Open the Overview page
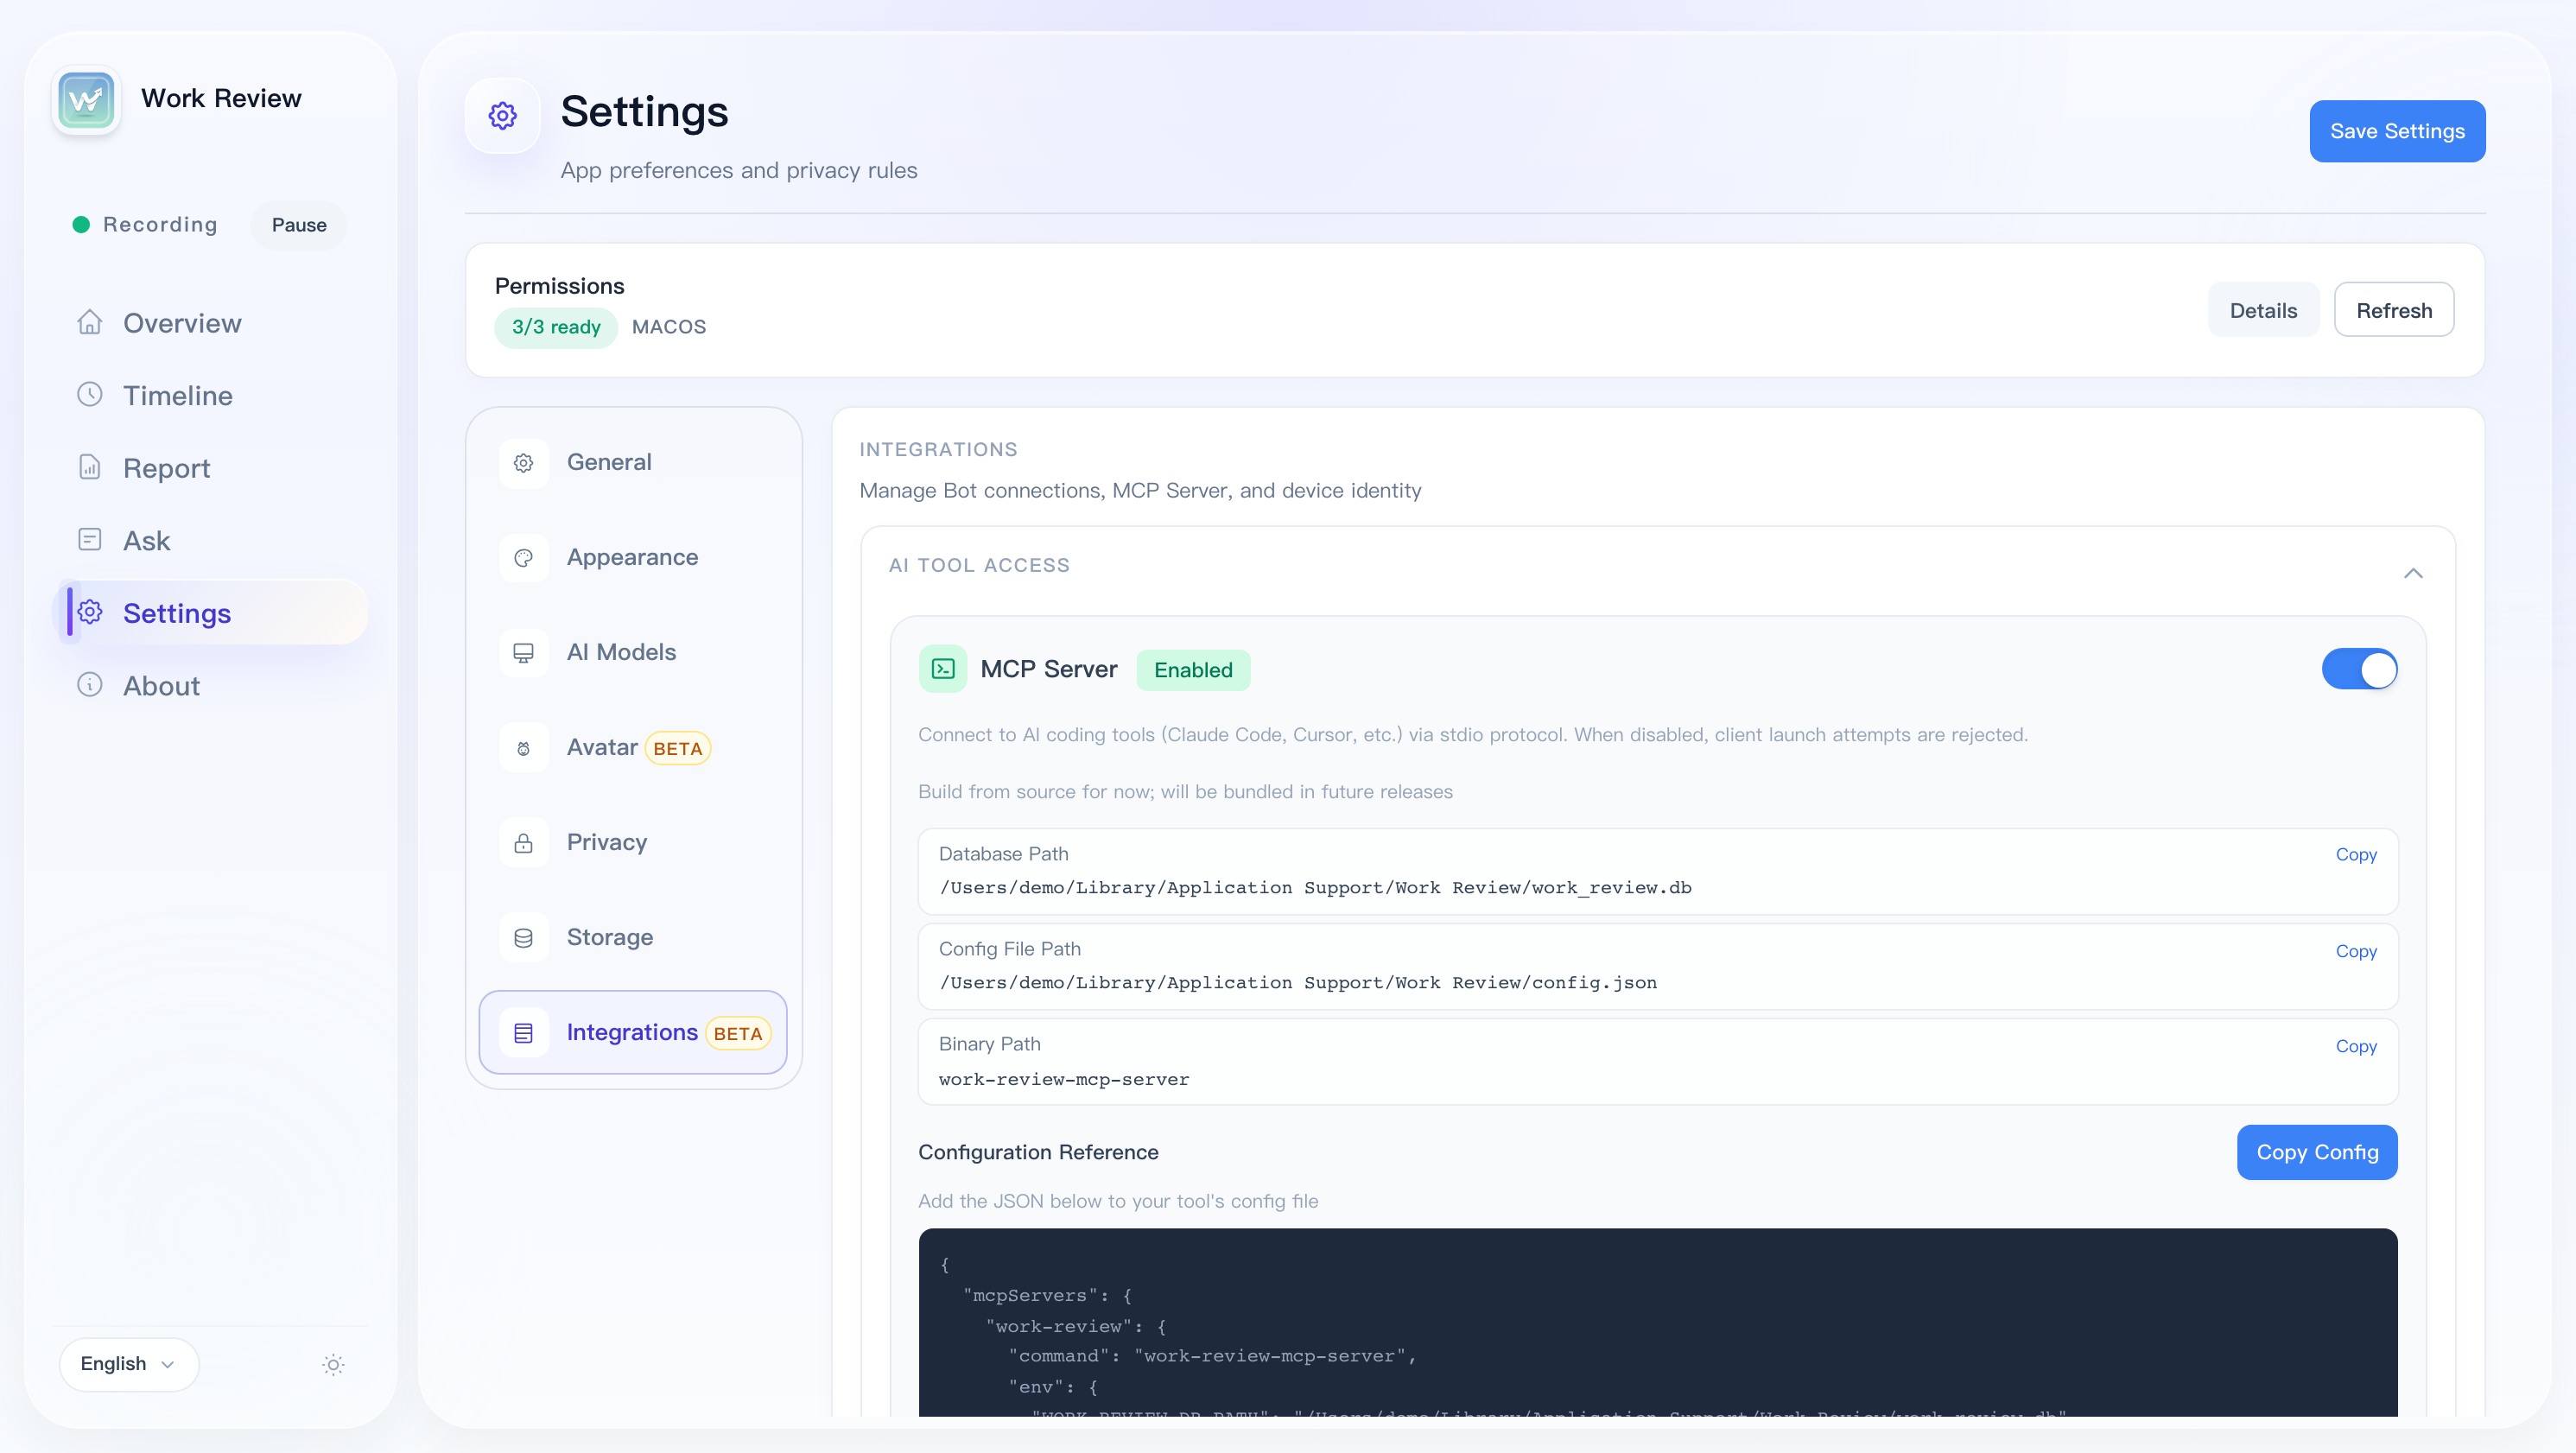This screenshot has height=1453, width=2576. 212,322
